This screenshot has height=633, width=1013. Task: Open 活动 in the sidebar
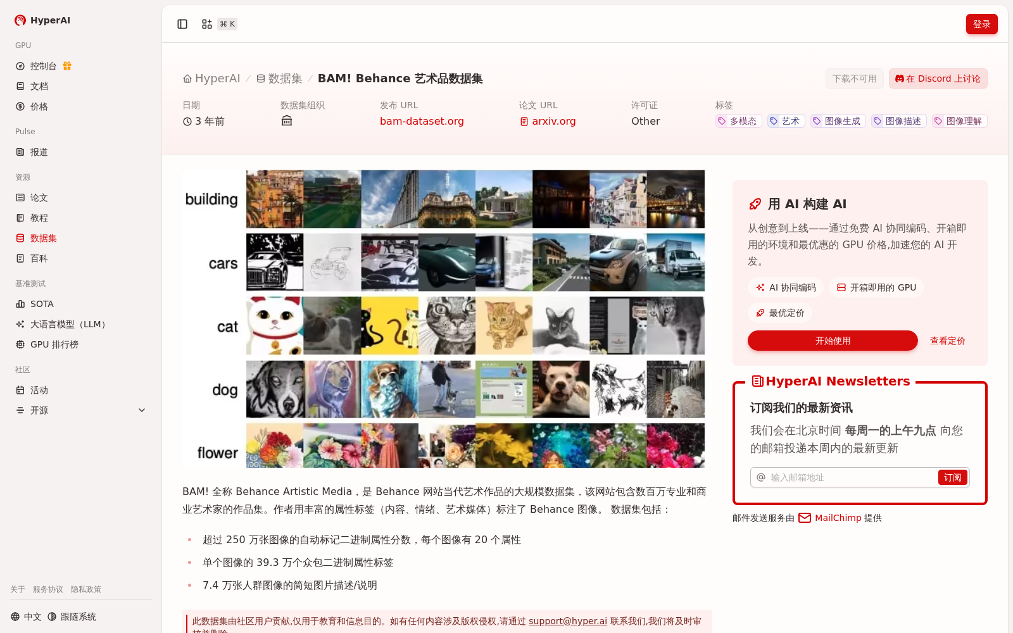coord(81,390)
